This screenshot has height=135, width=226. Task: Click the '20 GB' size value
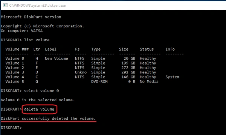[x=130, y=58]
